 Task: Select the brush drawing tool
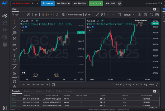[x=15, y=50]
